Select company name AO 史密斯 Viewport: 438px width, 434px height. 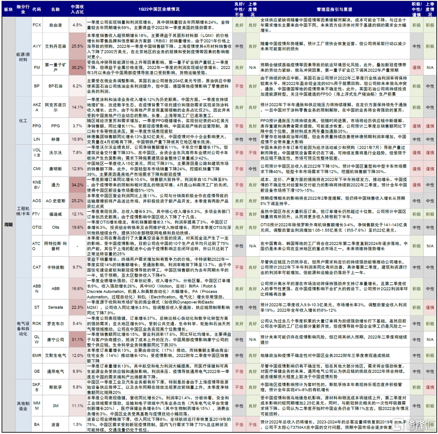coord(55,201)
